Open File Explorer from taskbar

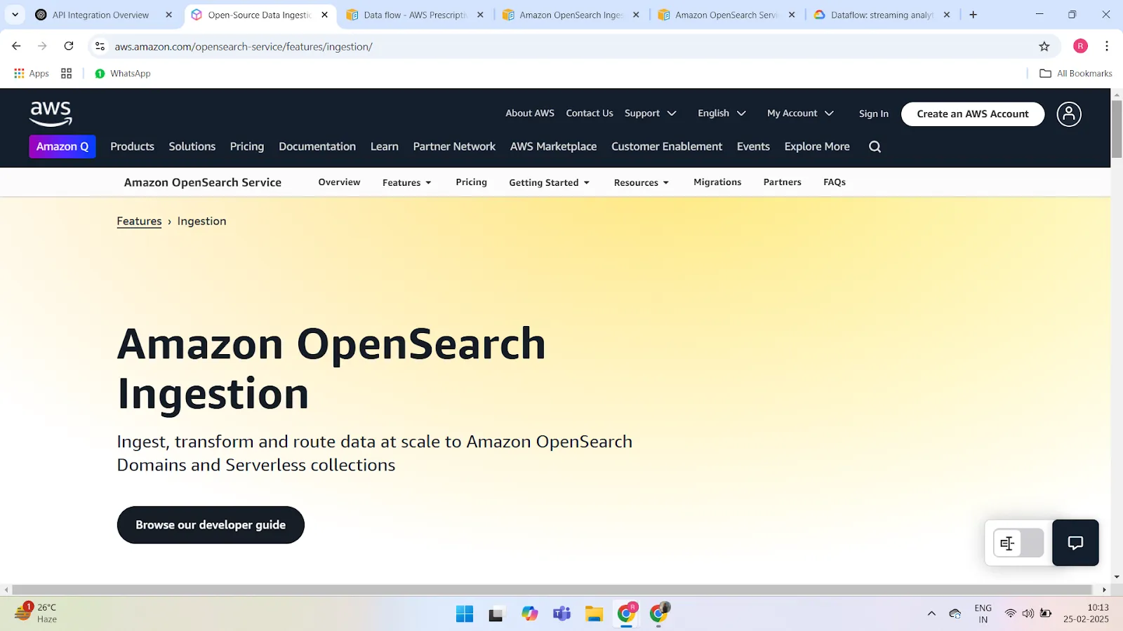point(594,614)
